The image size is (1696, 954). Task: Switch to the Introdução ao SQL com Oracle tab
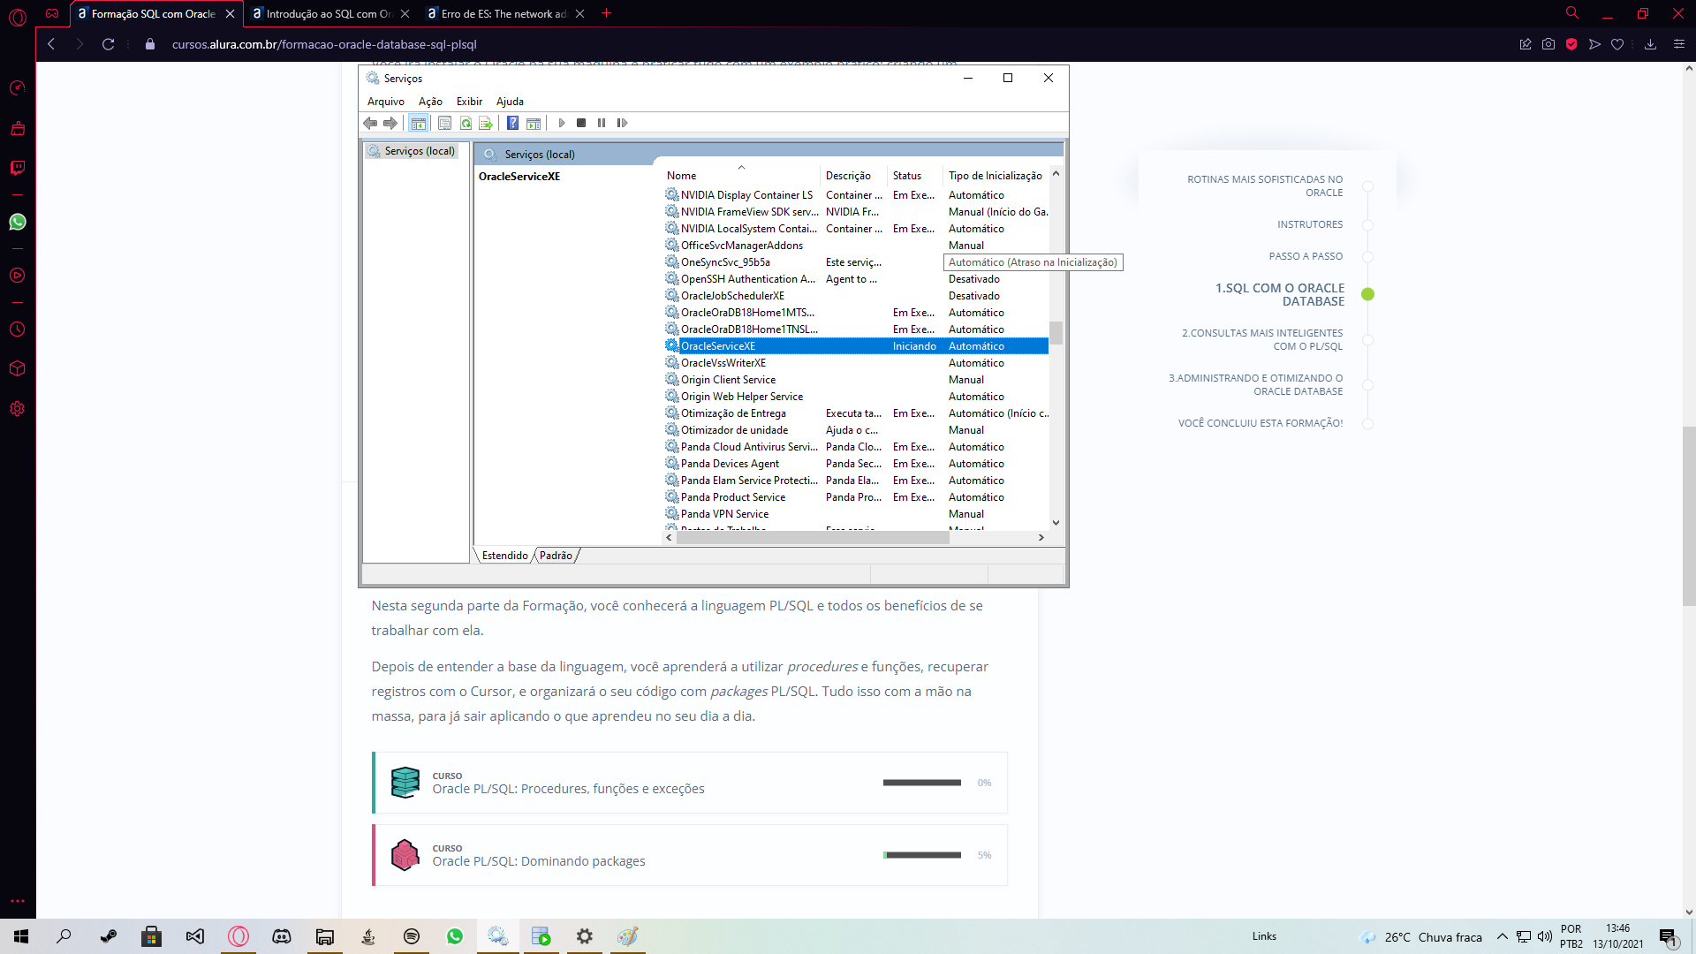329,14
